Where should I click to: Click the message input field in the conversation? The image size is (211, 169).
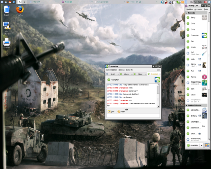133,116
